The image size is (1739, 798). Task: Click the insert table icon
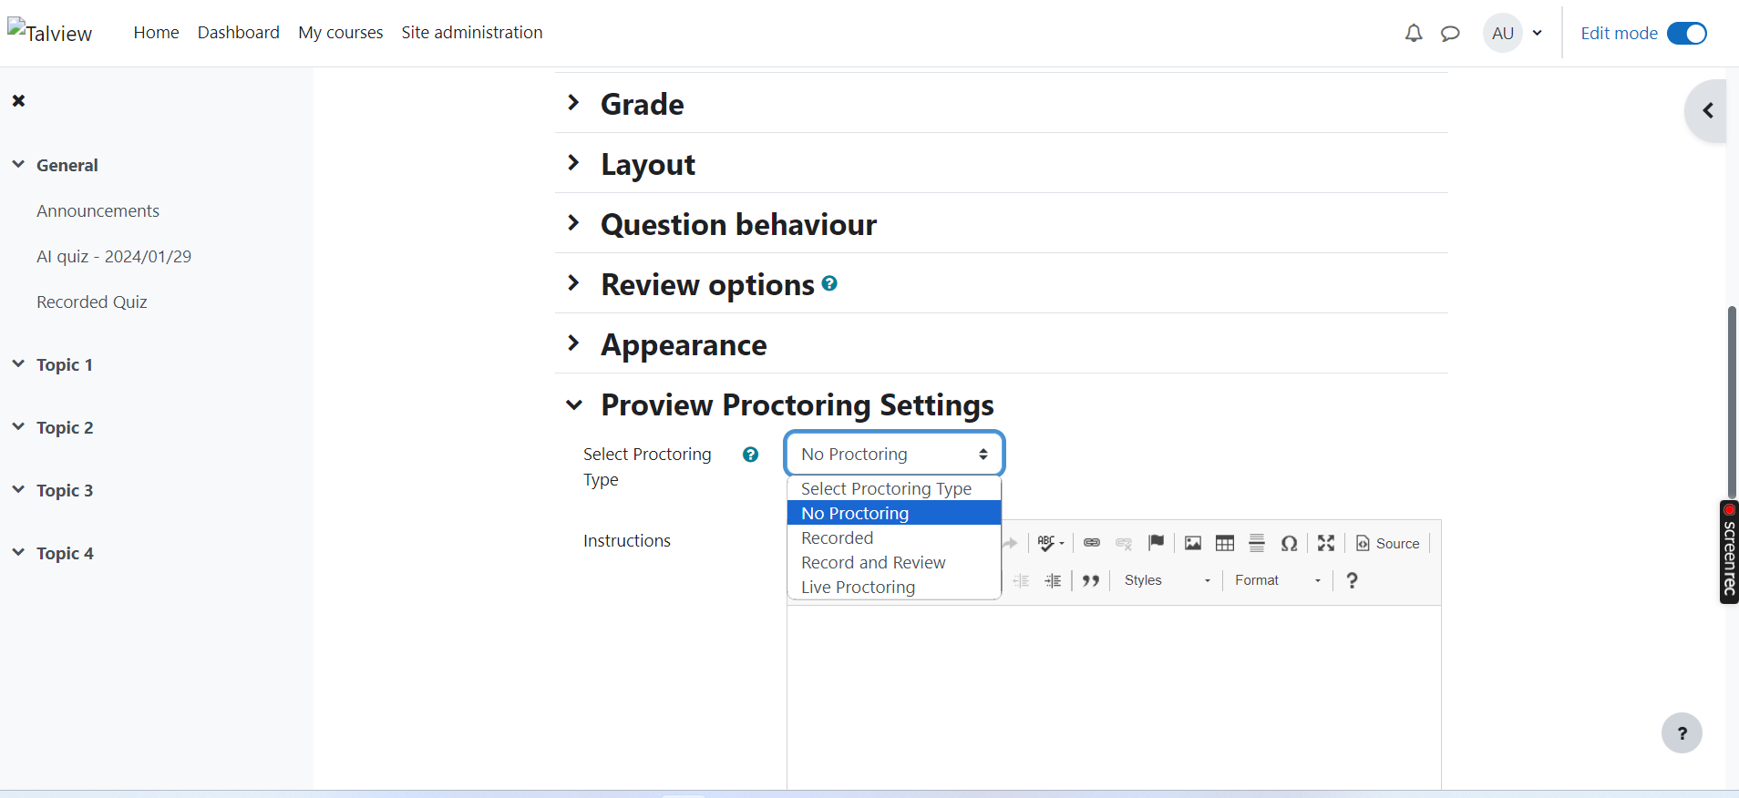[1225, 543]
